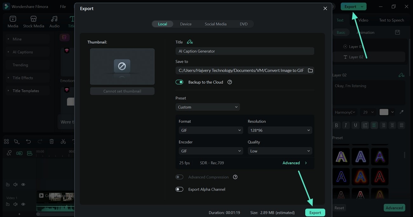Open Advanced Compression help icon
This screenshot has height=217, width=413.
click(x=235, y=177)
